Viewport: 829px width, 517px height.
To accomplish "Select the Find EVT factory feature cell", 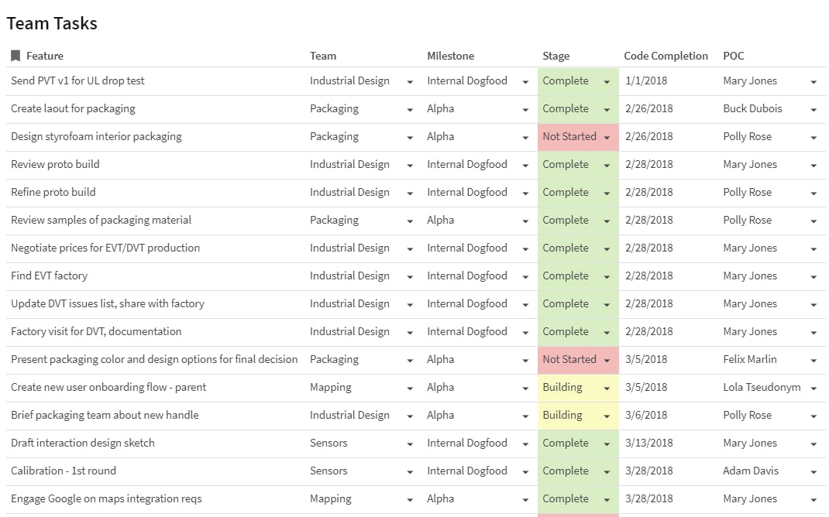I will (50, 276).
